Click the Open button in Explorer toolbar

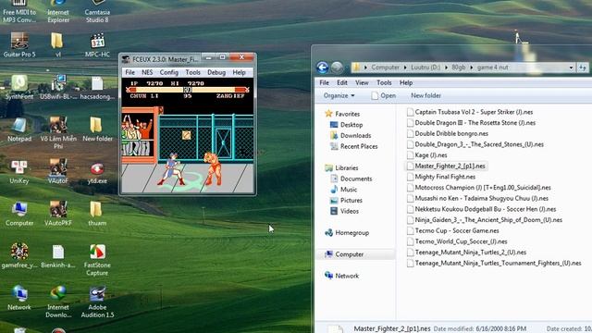point(383,96)
